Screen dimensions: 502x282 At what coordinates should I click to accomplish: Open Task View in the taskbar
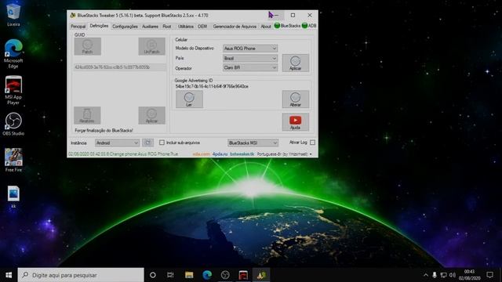coord(170,275)
